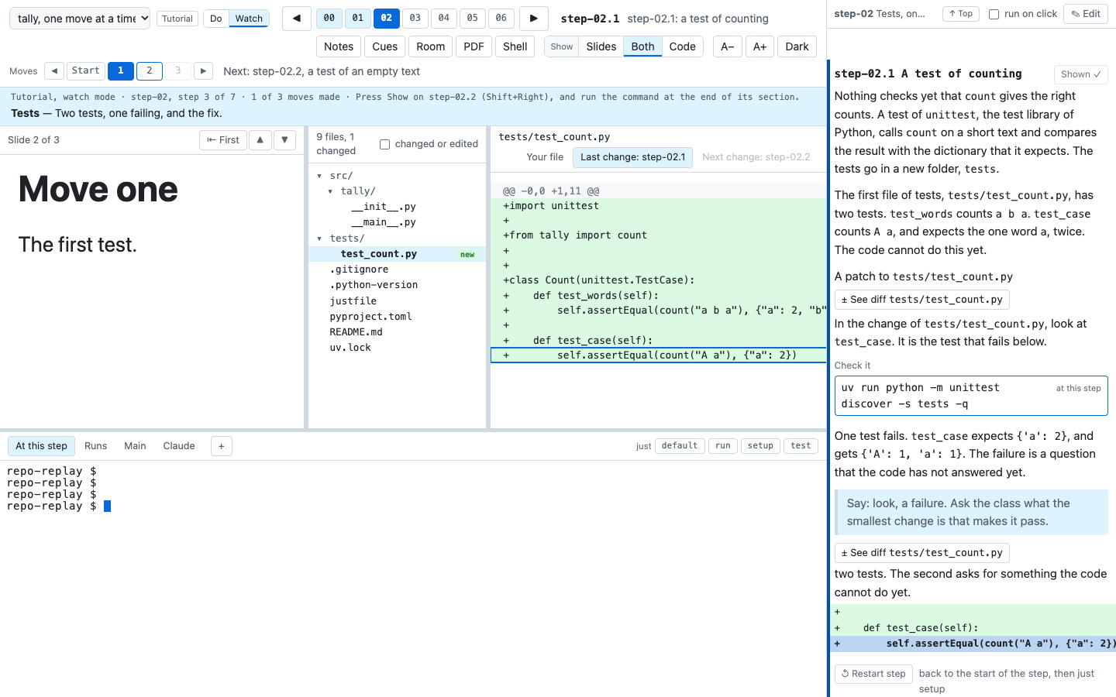Advance to next step with right arrow
The width and height of the screenshot is (1116, 697).
pyautogui.click(x=533, y=18)
